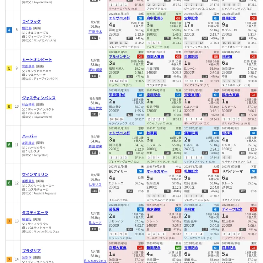The width and height of the screenshot is (263, 263).
Task: Open ジャスティンパレス horse profile
Action: [39, 98]
